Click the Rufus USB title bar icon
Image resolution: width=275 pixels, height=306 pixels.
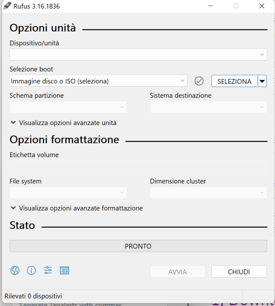7,6
